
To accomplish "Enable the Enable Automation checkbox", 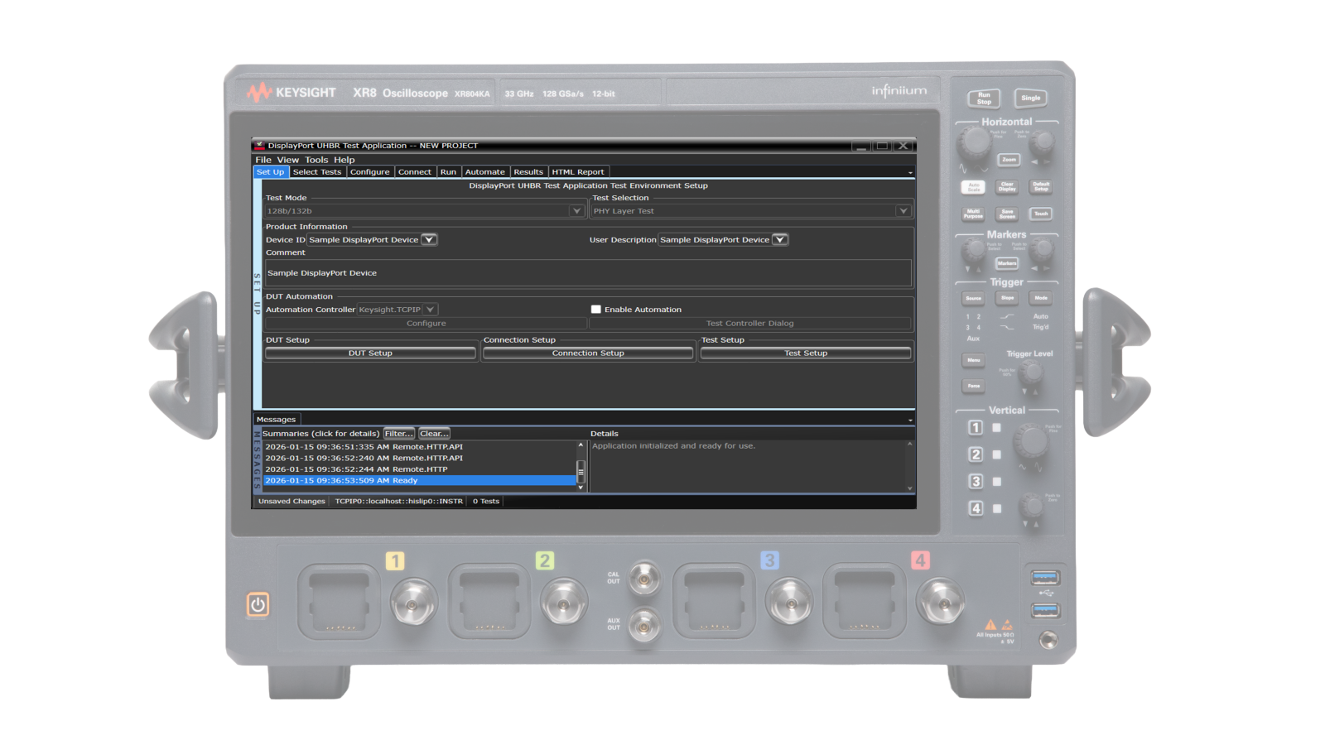I will (x=595, y=309).
